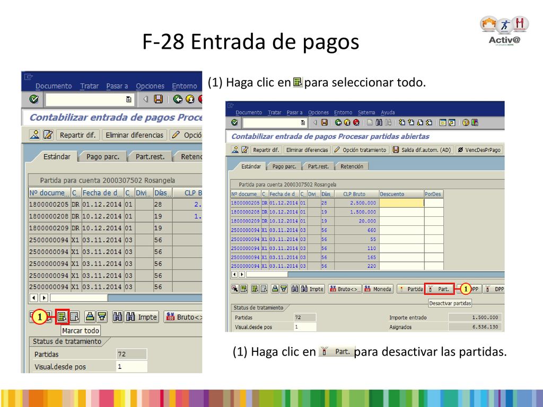The image size is (543, 407).
Task: Click the printer icon, right screenshot toolbar
Action: 370,122
